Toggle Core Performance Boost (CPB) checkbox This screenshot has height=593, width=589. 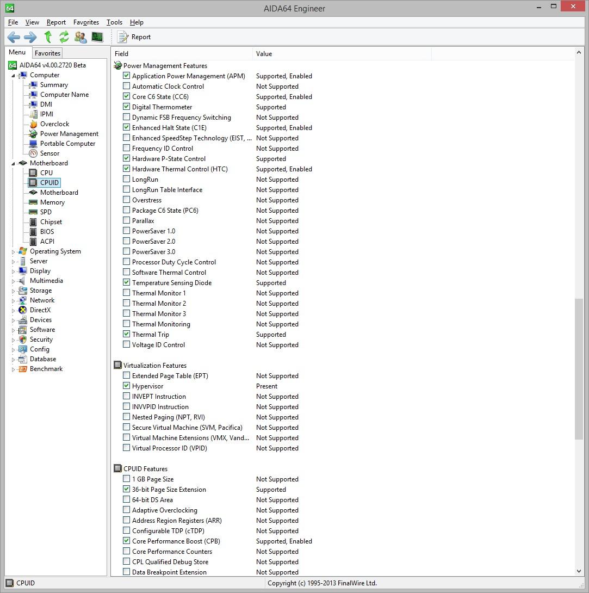(126, 541)
